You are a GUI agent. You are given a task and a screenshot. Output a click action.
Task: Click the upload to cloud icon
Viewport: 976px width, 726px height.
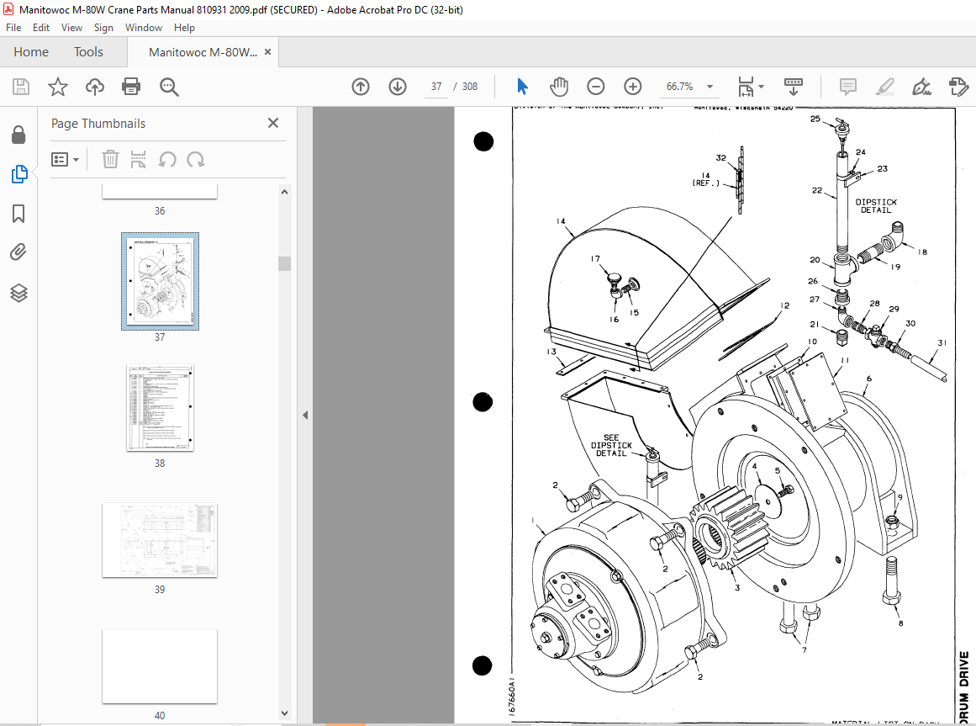click(x=95, y=87)
